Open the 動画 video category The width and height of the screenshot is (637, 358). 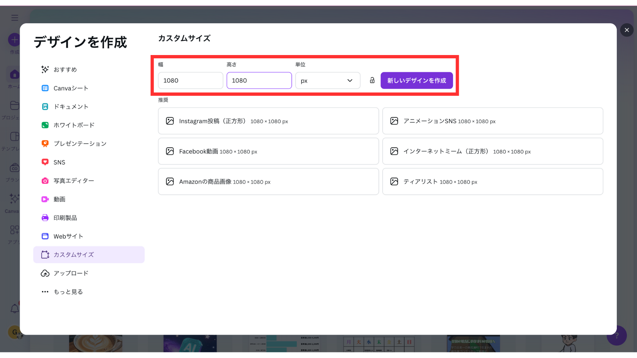[x=45, y=199]
